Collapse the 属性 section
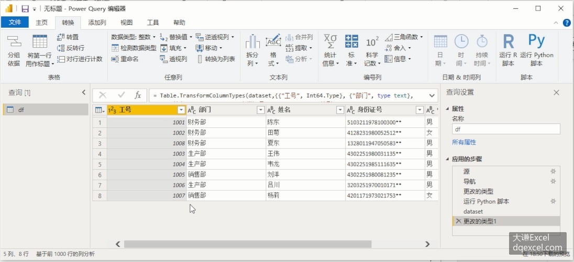 click(x=448, y=109)
